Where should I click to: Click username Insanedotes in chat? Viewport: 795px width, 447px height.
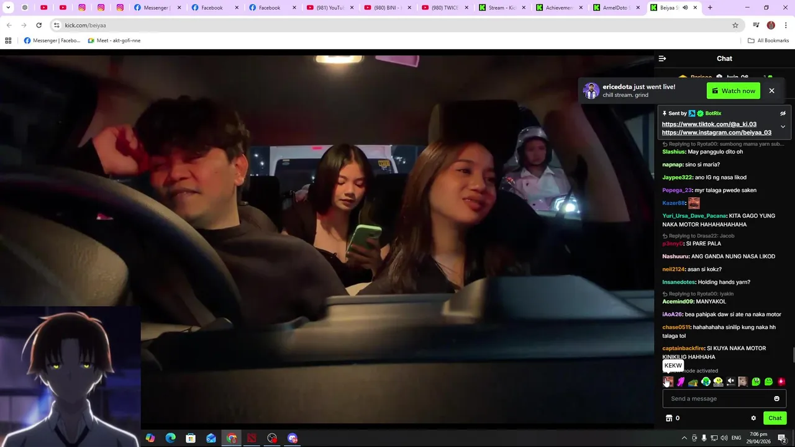coord(678,282)
